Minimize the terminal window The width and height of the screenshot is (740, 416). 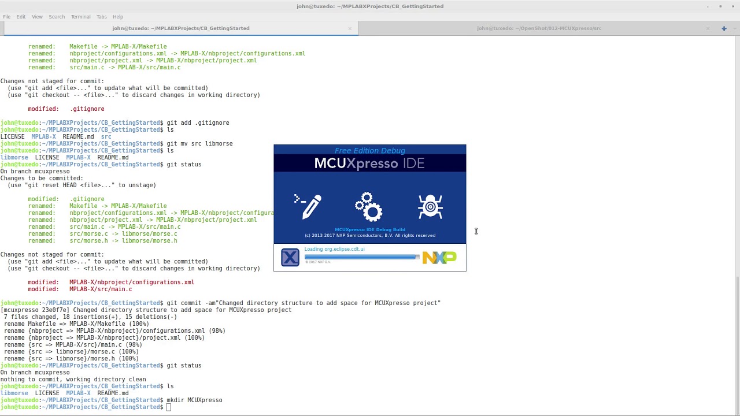click(x=708, y=6)
